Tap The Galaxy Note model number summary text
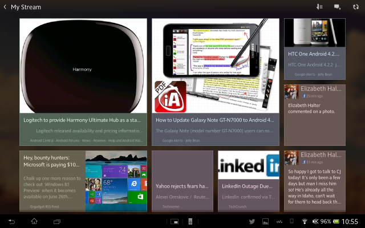The image size is (365, 228). [214, 131]
